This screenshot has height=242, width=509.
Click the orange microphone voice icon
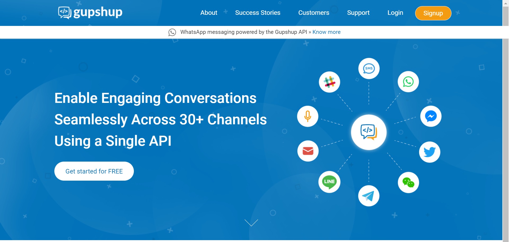[x=308, y=116]
